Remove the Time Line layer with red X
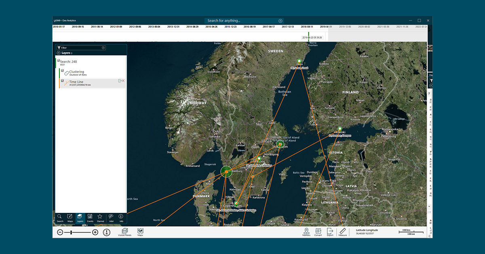The image size is (485, 254). click(123, 81)
